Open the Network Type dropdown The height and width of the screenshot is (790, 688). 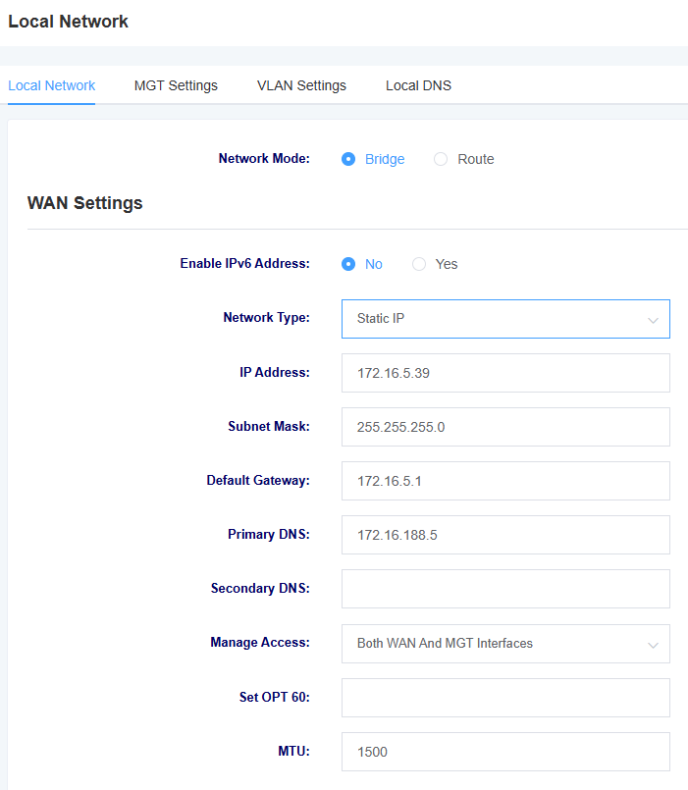pos(505,319)
